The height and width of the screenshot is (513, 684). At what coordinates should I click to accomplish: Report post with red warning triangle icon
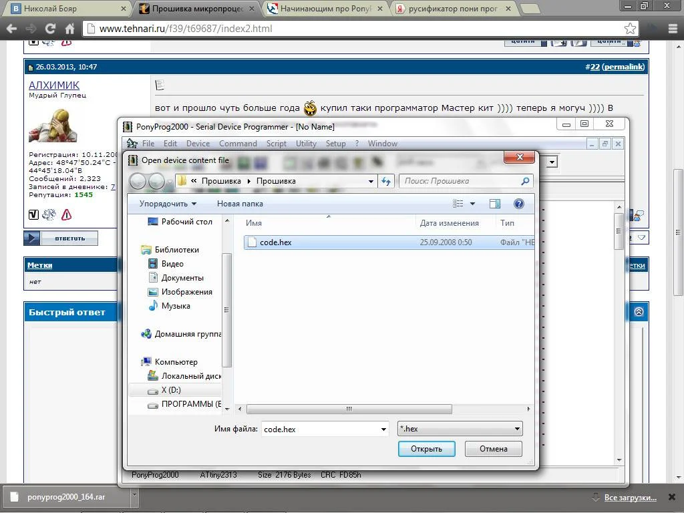[x=66, y=214]
